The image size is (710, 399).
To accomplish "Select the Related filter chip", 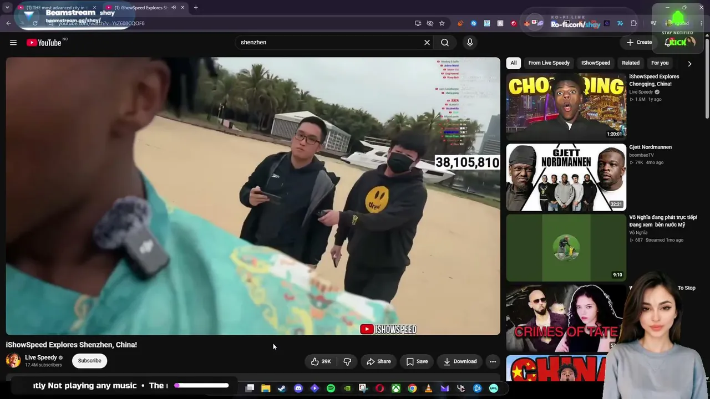I will 631,63.
